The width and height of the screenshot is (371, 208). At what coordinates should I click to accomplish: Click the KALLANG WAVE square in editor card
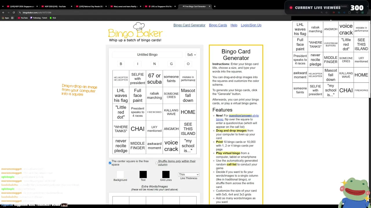pos(171,112)
